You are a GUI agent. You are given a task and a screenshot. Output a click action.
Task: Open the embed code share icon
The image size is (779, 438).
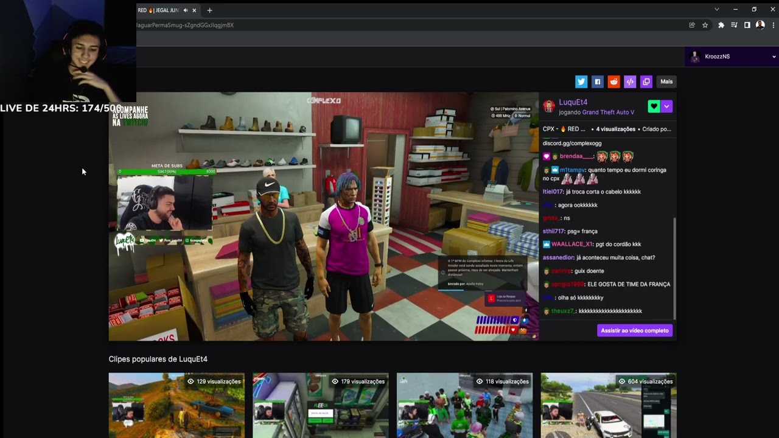click(630, 82)
